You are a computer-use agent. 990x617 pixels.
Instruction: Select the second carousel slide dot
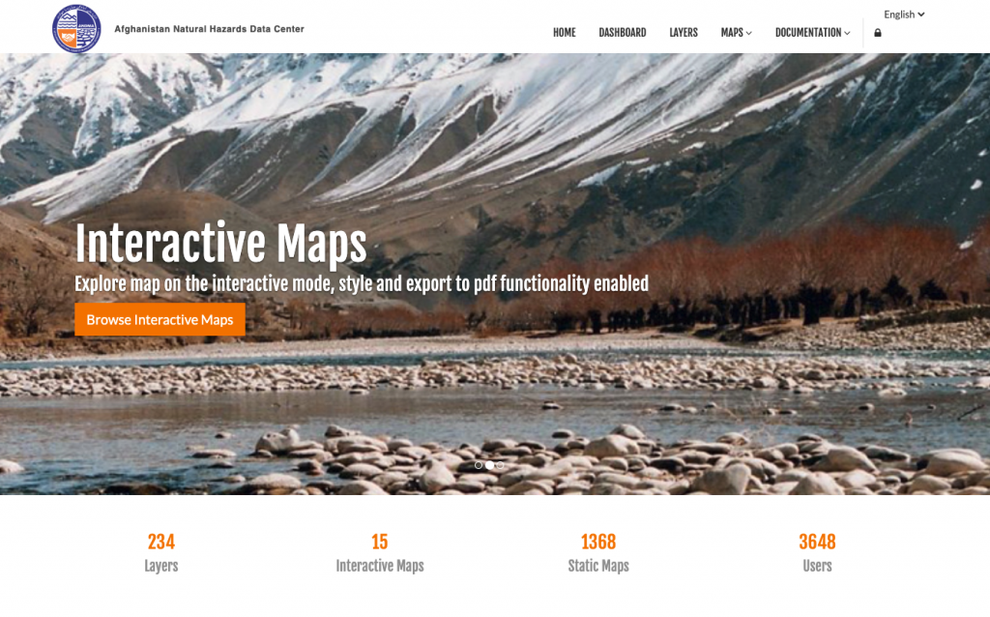pyautogui.click(x=489, y=465)
